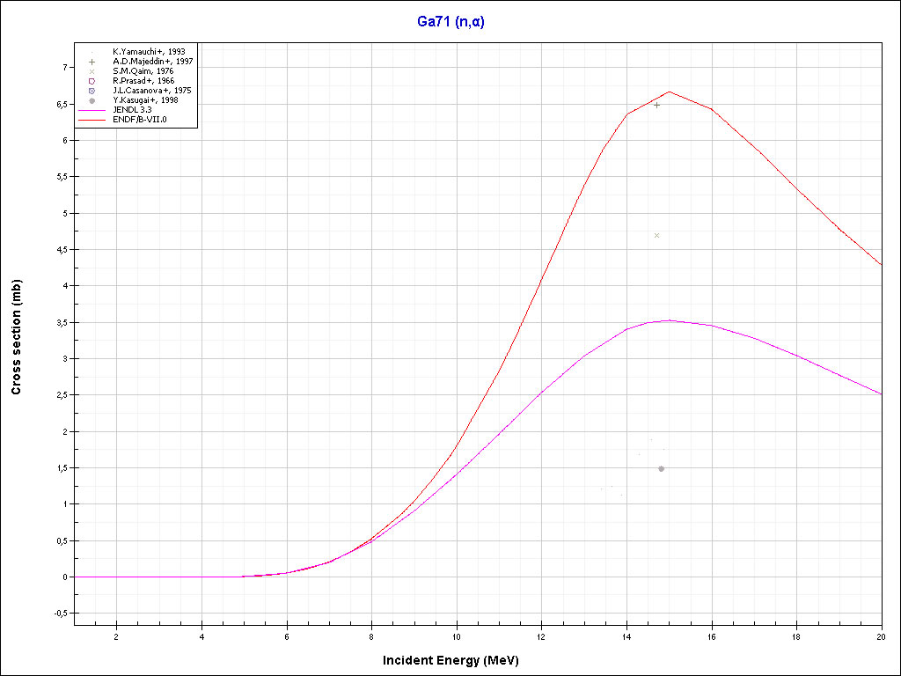Click the J.L.Casanova crossed-circle legend marker
This screenshot has height=676, width=901.
point(92,91)
